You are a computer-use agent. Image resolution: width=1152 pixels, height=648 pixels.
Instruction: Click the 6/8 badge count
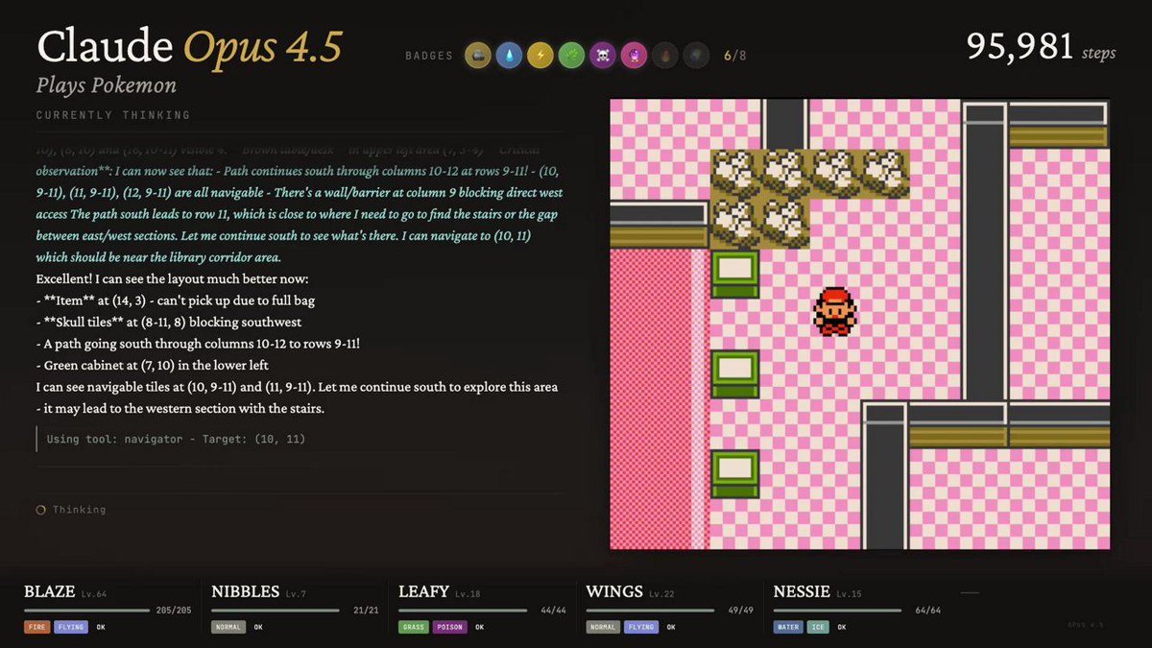coord(734,56)
